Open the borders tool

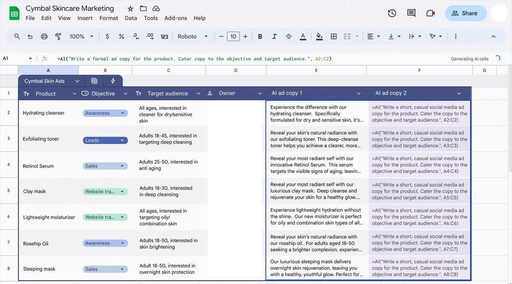coord(334,37)
